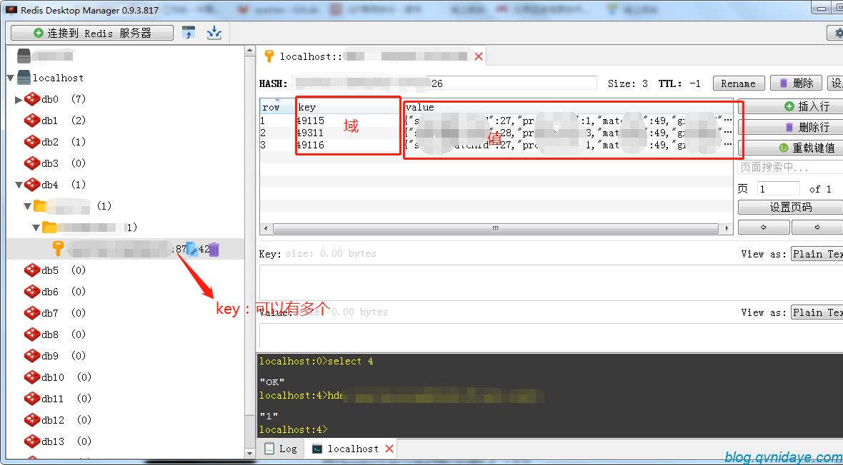Click the localhost server icon
Screen dimensions: 843x465
tap(24, 78)
